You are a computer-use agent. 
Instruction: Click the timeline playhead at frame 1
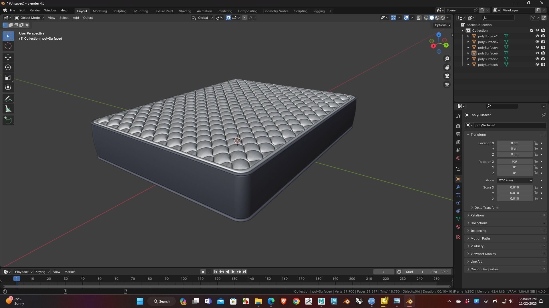point(17,279)
